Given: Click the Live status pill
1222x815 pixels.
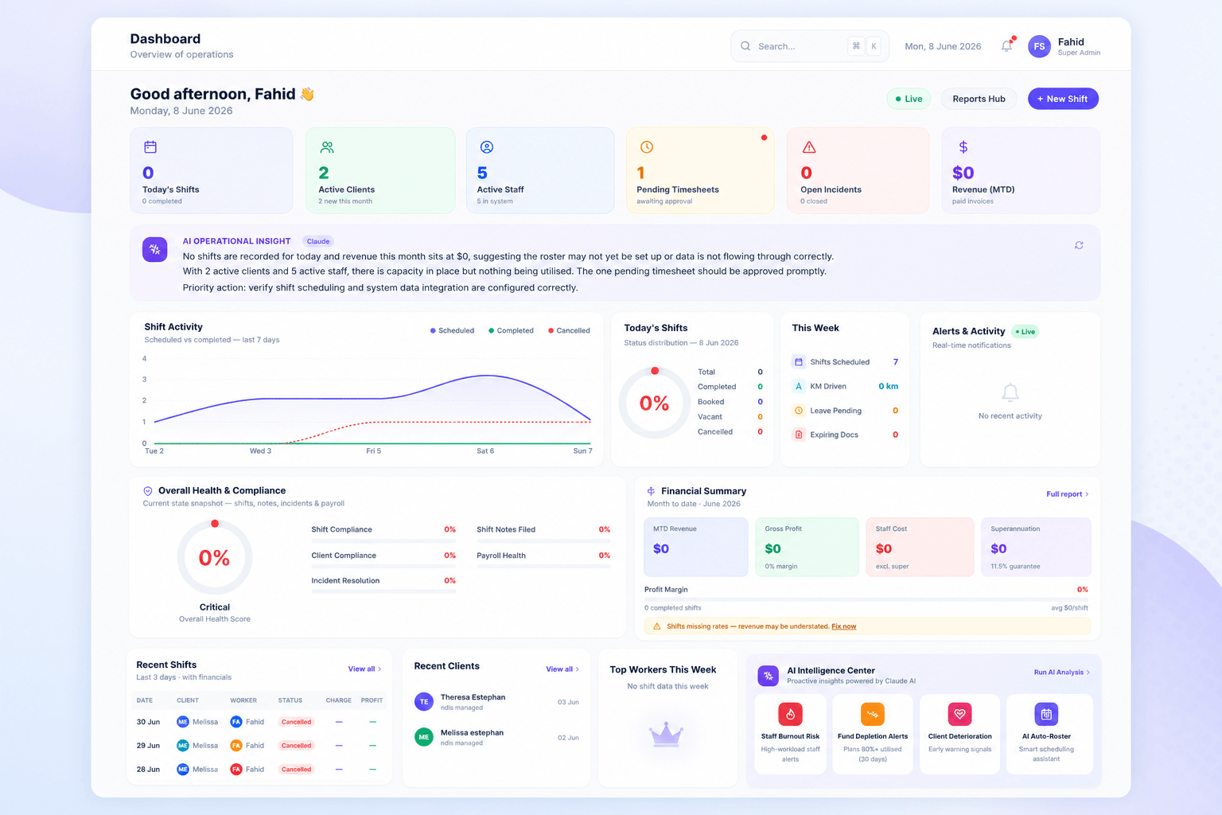Looking at the screenshot, I should click(x=909, y=99).
